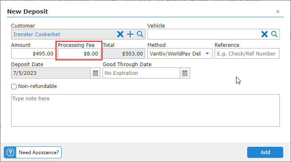Open the Deposit Date calendar picker

click(95, 73)
